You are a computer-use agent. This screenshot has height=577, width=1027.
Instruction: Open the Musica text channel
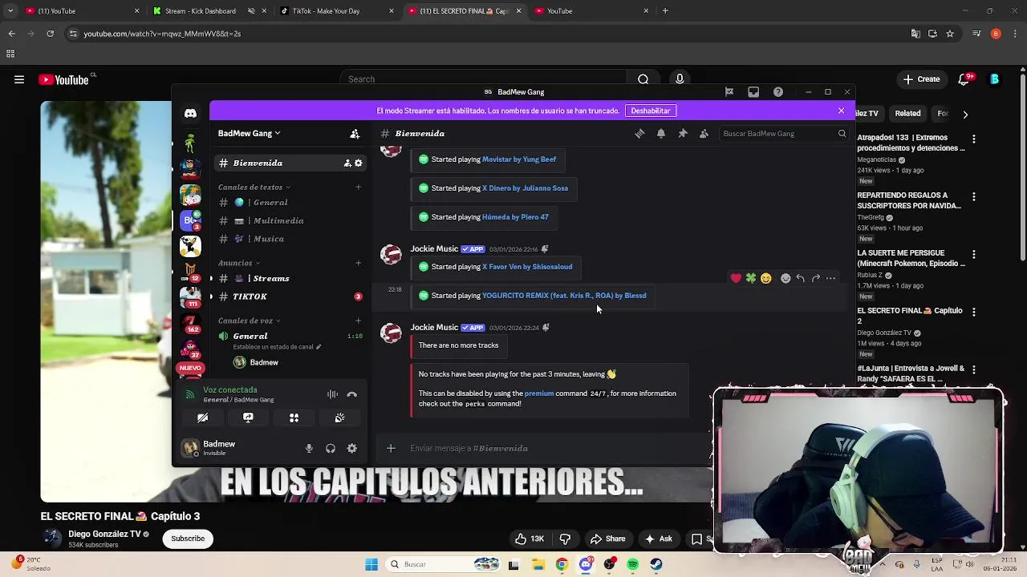point(289,240)
